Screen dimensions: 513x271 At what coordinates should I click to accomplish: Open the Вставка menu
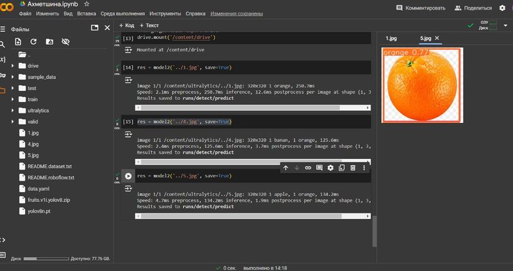[x=87, y=13]
